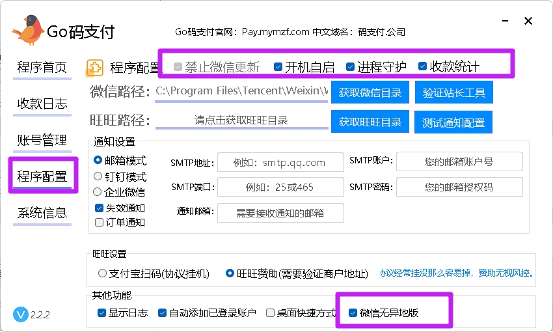Screen dimensions: 553x332
Task: Click the 获取微信目录 button
Action: [370, 92]
